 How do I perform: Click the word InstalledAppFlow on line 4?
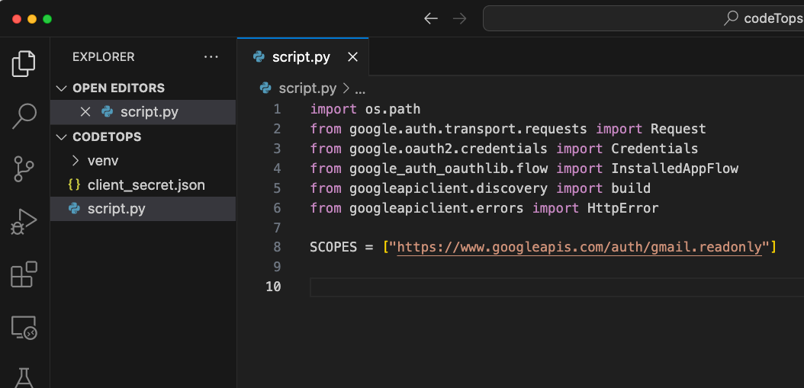click(x=674, y=168)
